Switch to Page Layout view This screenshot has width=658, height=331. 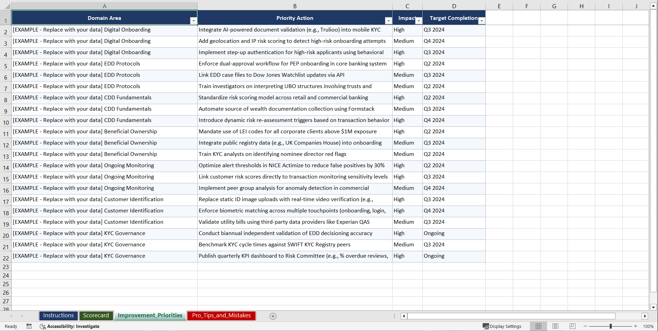coord(555,326)
